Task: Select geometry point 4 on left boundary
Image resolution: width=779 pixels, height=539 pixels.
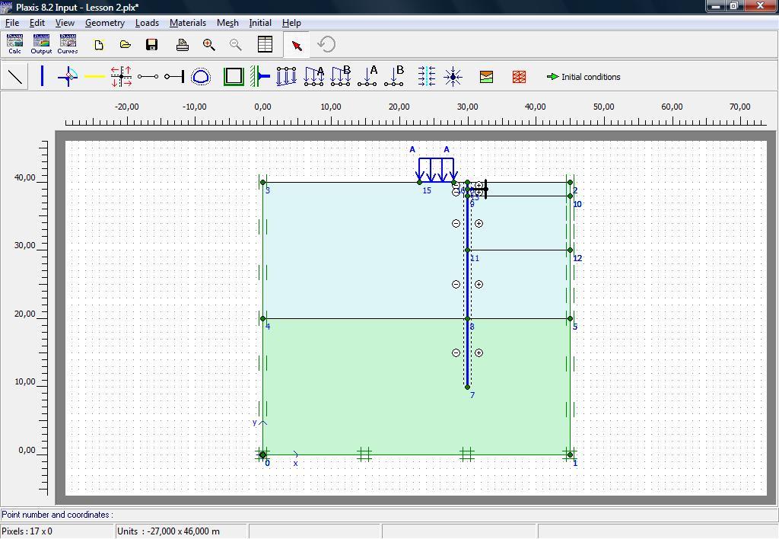Action: 262,319
